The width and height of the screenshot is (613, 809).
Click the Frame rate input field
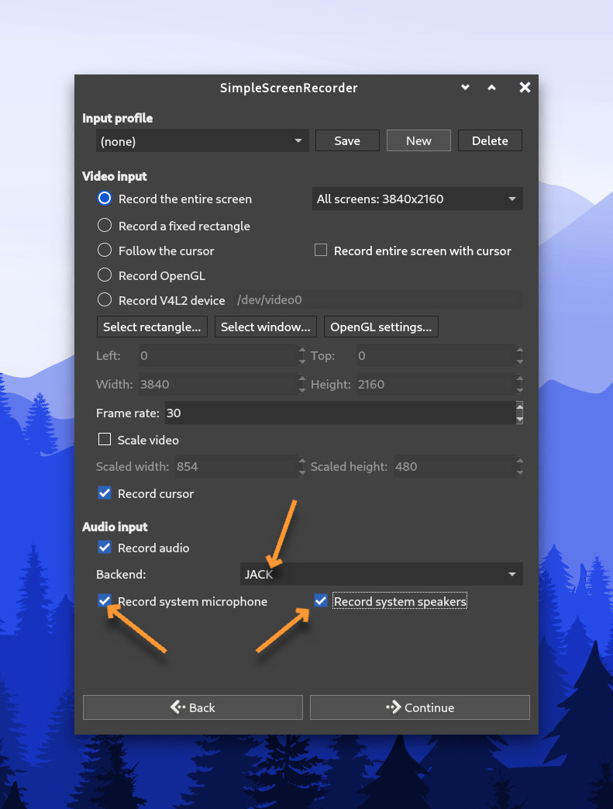[337, 413]
